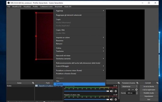Open settings gear of first mixer channel
162x102 pixels.
(116, 91)
